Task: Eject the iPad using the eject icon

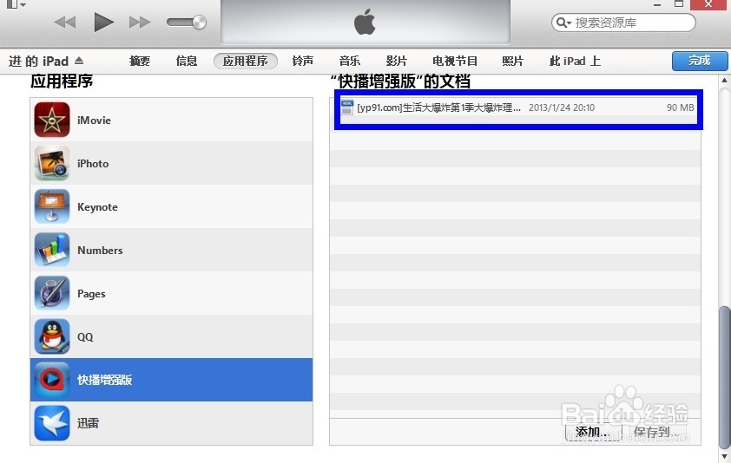Action: (79, 61)
